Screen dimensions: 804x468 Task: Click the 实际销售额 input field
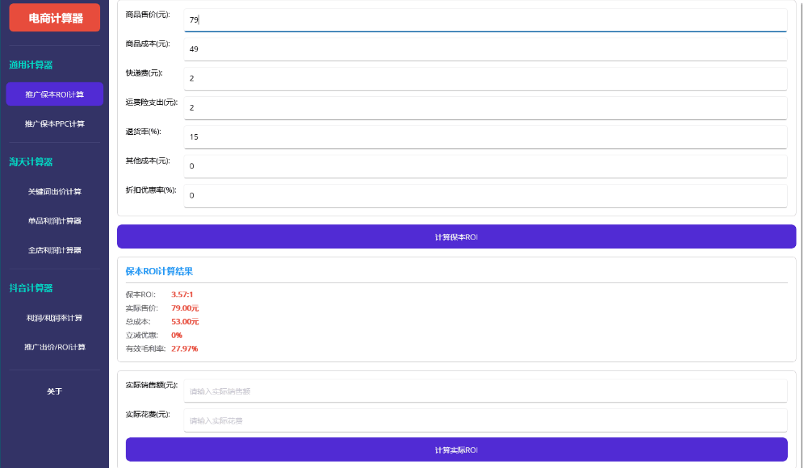pyautogui.click(x=484, y=391)
